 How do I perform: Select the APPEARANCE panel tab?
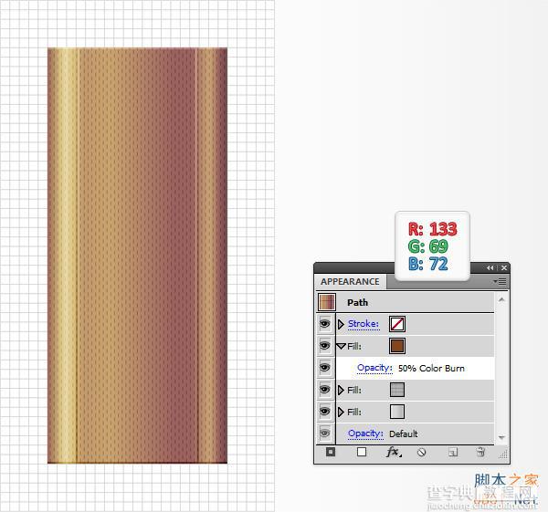(350, 281)
